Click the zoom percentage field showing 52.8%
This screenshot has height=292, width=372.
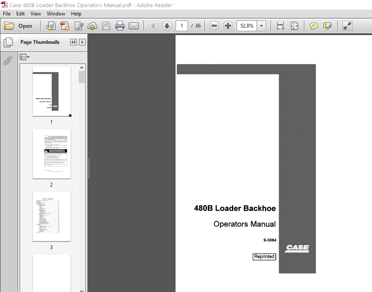[x=247, y=25]
